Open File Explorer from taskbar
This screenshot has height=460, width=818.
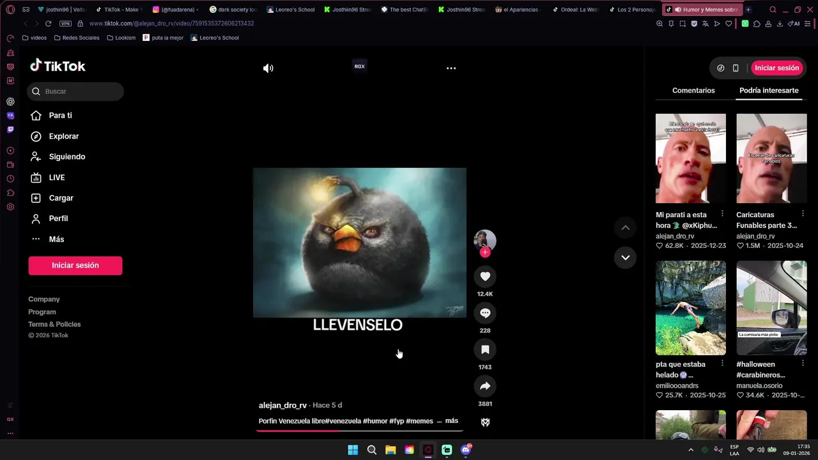[x=390, y=450]
